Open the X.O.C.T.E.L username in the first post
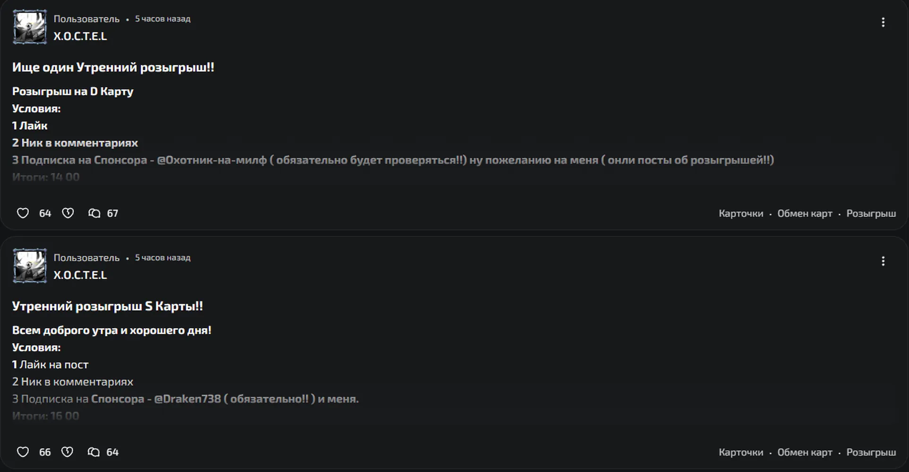Screen dimensions: 909x472 [80, 36]
